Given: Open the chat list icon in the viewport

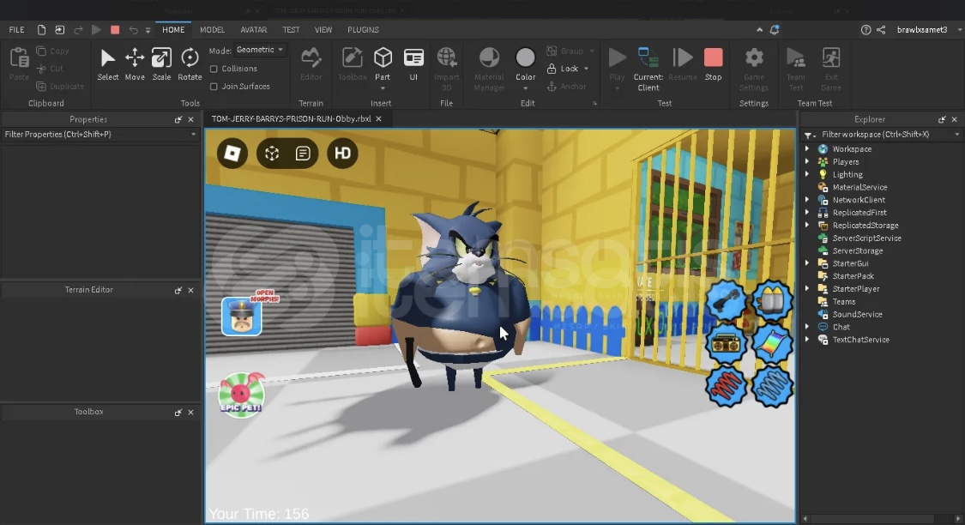Looking at the screenshot, I should (x=302, y=154).
